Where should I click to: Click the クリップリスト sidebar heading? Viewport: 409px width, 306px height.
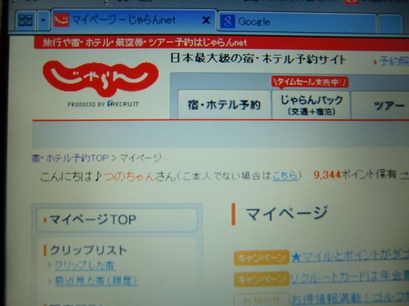coord(88,251)
